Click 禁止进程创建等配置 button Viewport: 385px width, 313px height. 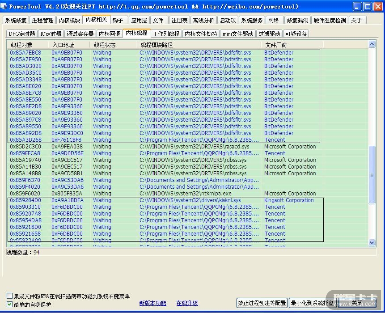(x=262, y=303)
